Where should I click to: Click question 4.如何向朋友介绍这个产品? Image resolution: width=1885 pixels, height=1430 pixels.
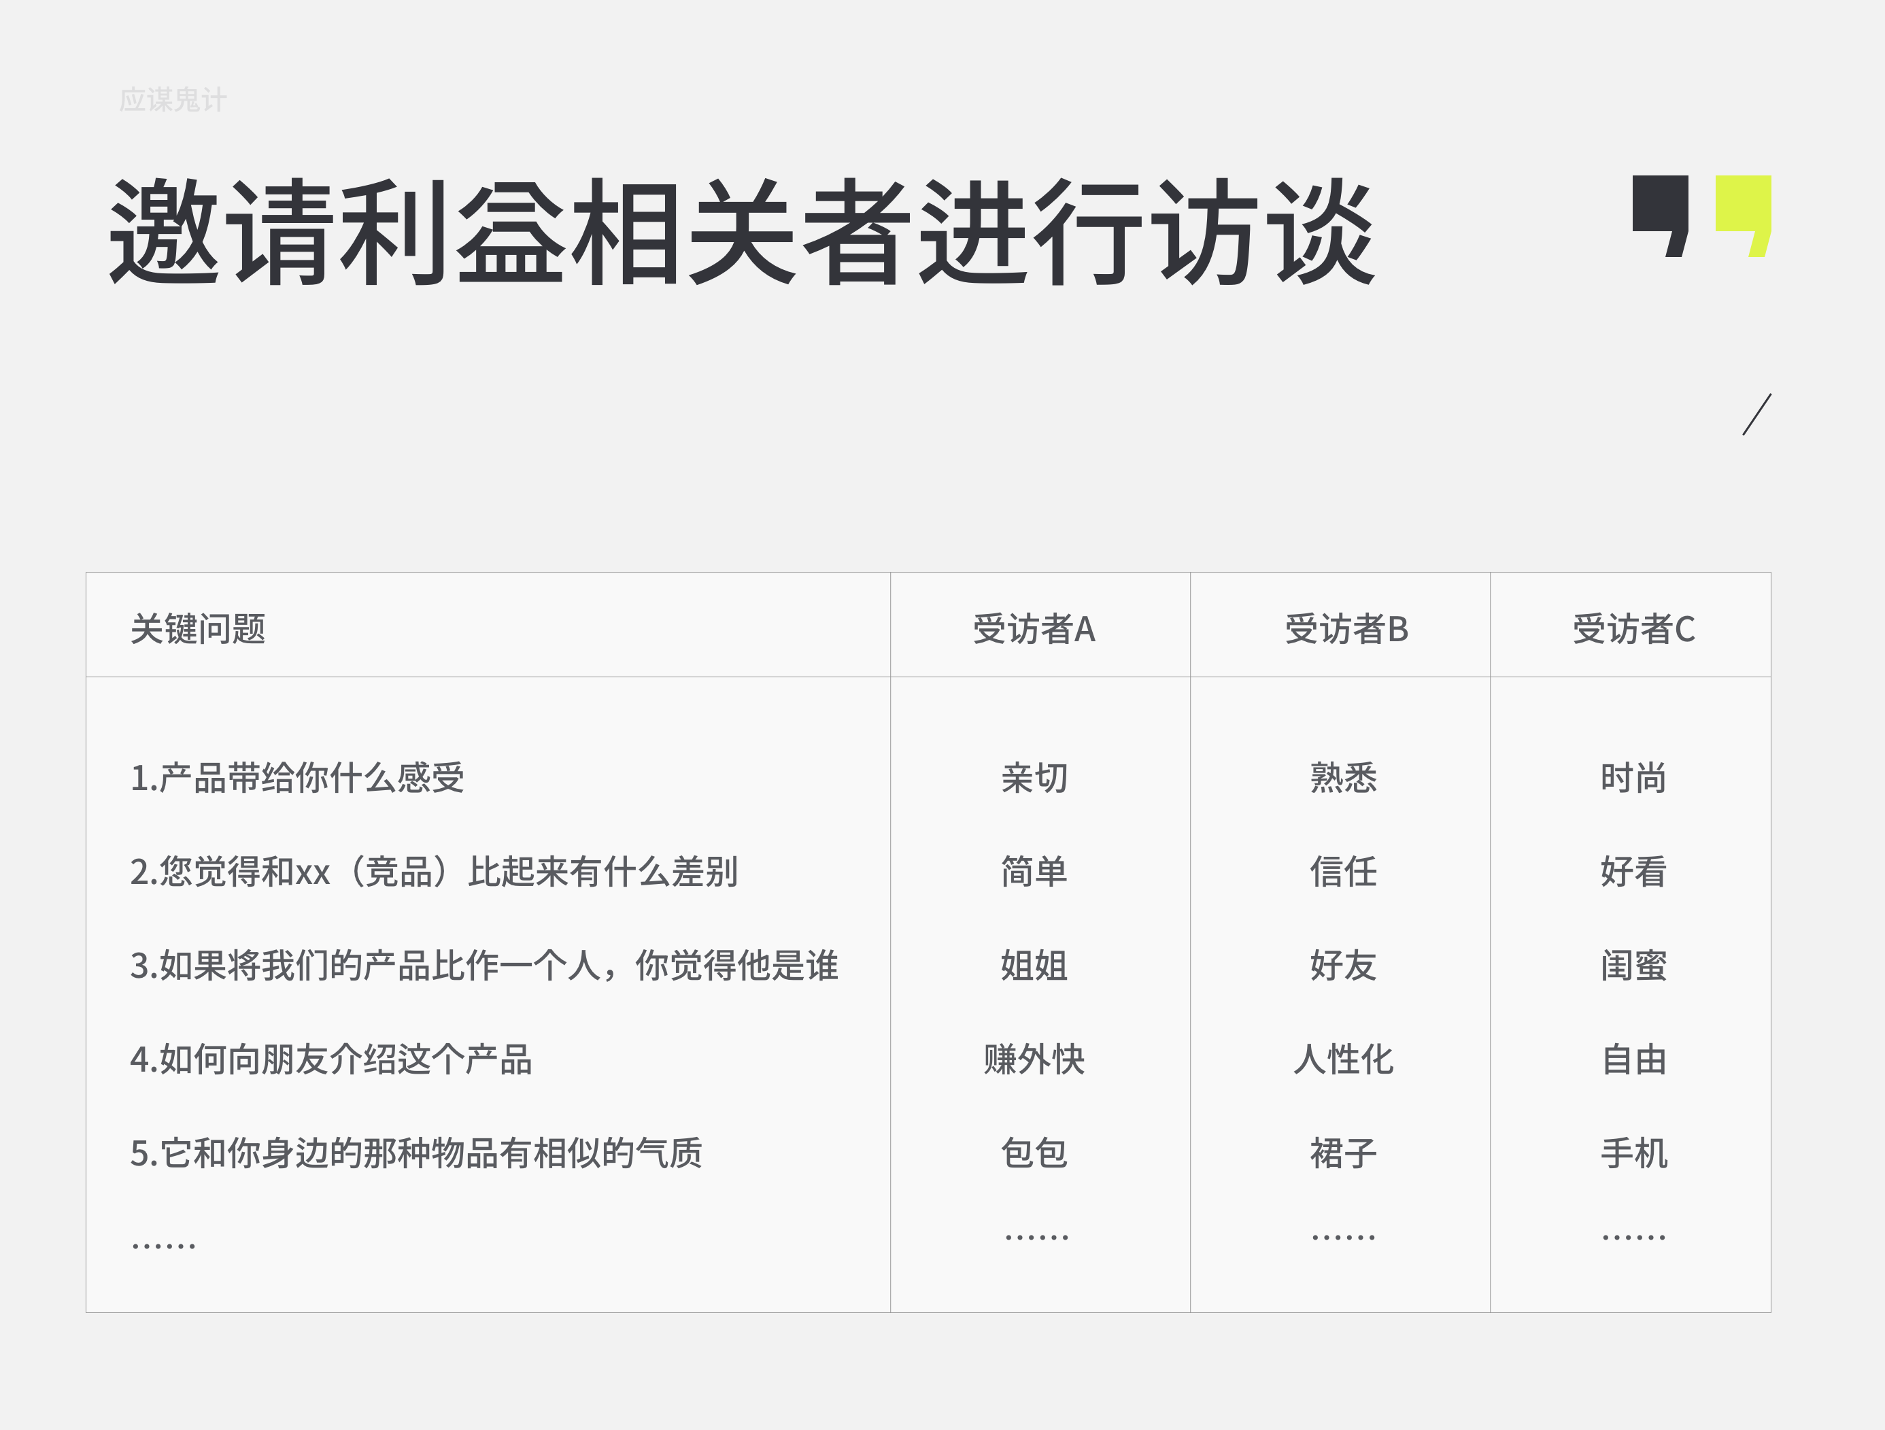330,1059
